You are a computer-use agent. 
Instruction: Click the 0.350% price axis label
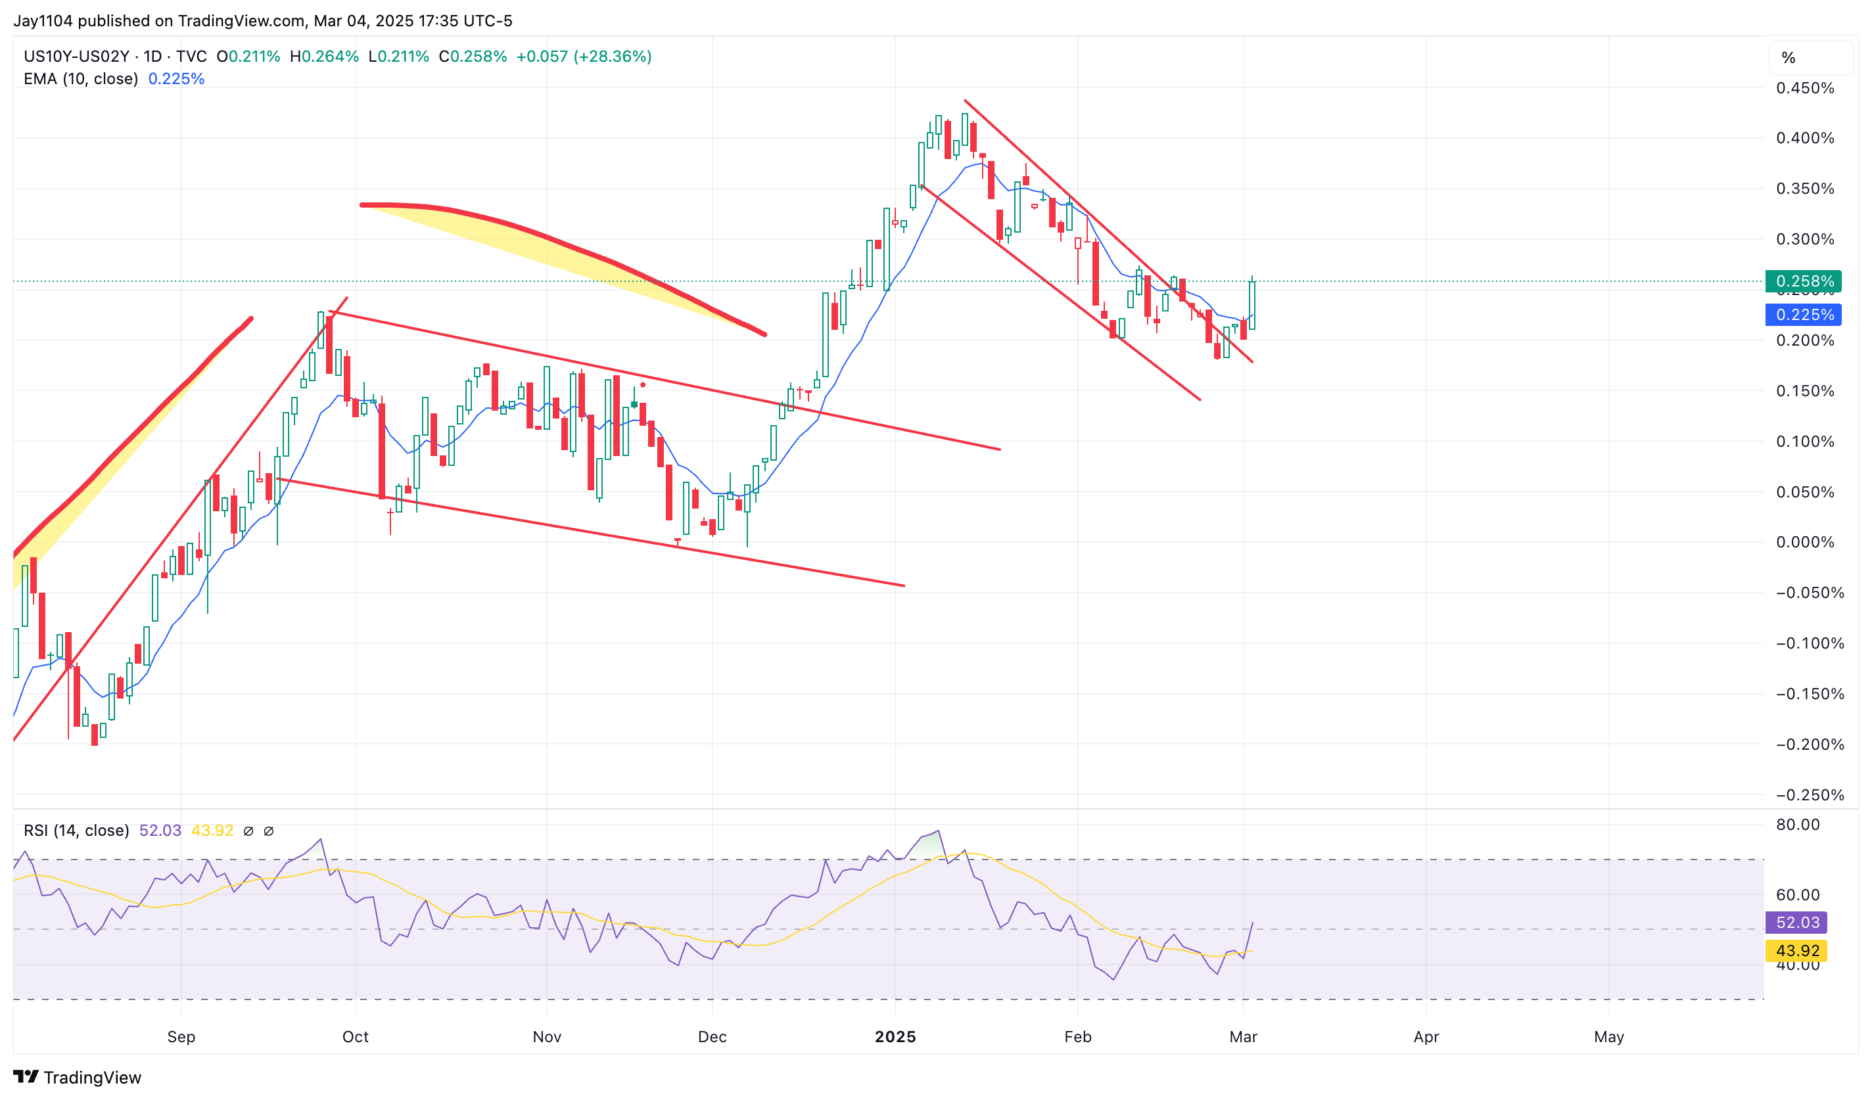1805,188
